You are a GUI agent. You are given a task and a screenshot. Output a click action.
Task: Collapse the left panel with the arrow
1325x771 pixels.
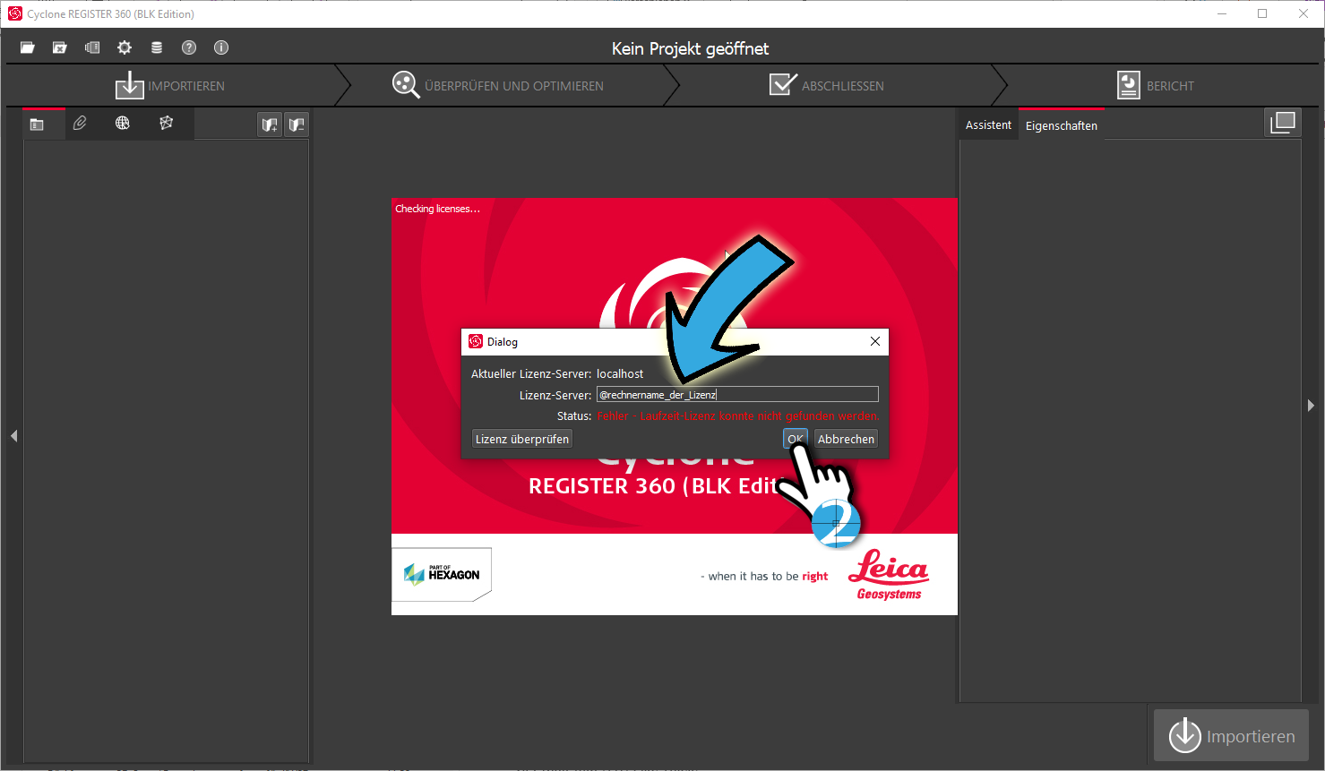[14, 436]
